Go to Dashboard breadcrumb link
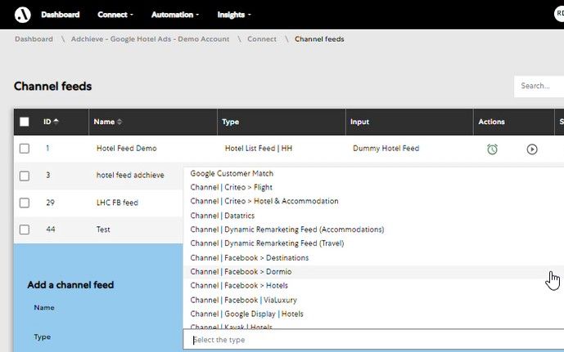This screenshot has width=564, height=352. [x=34, y=39]
